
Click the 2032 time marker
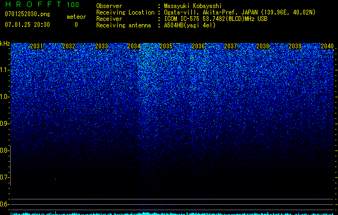click(x=69, y=46)
